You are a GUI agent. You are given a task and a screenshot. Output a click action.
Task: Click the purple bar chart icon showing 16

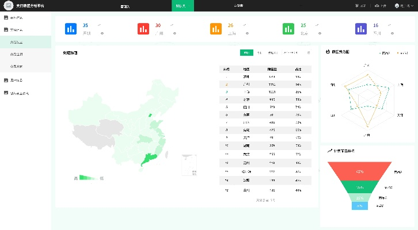361,29
